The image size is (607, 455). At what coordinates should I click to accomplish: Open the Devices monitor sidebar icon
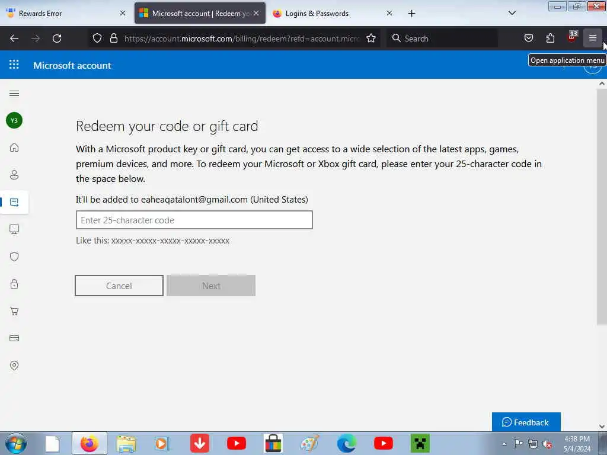14,229
